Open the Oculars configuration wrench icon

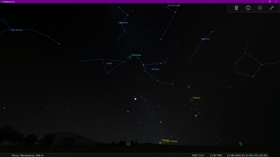click(x=272, y=8)
